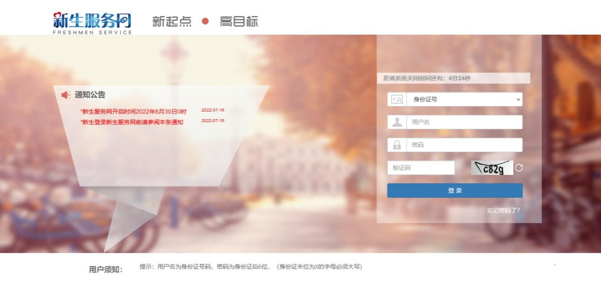Focus the 用户名 input field
The image size is (601, 286).
(464, 122)
